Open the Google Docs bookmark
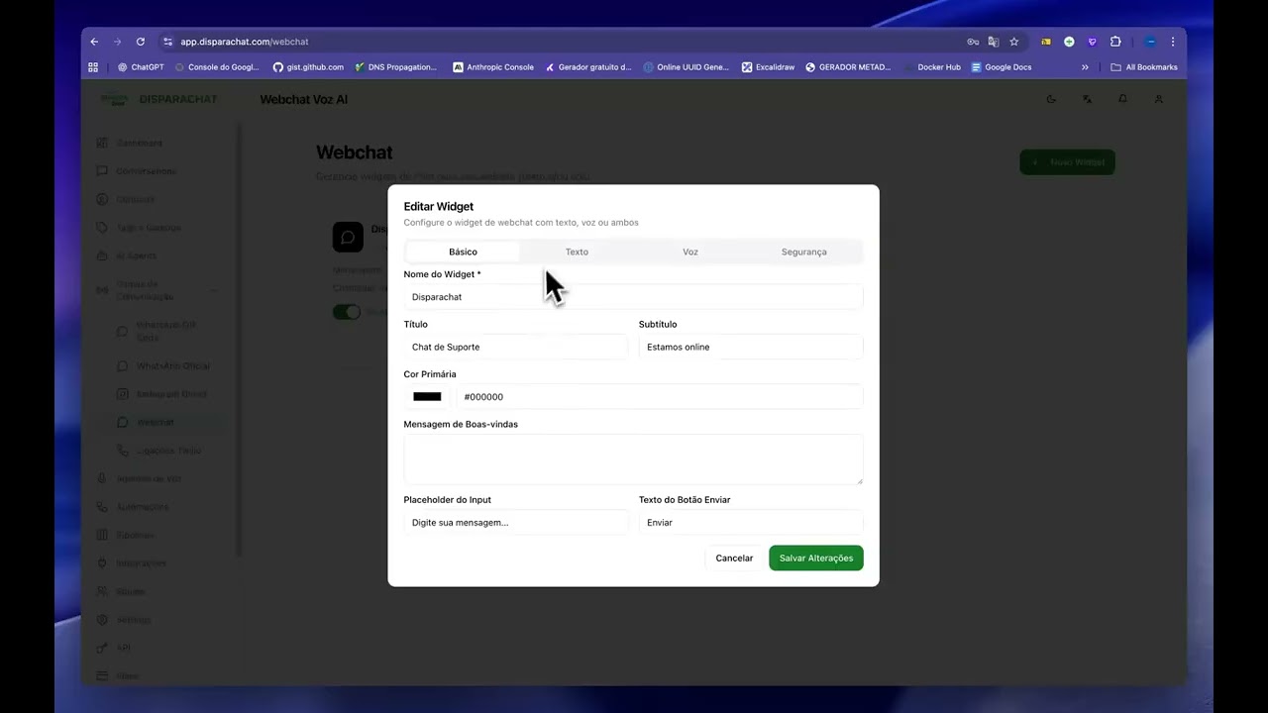The image size is (1268, 713). 1002,67
